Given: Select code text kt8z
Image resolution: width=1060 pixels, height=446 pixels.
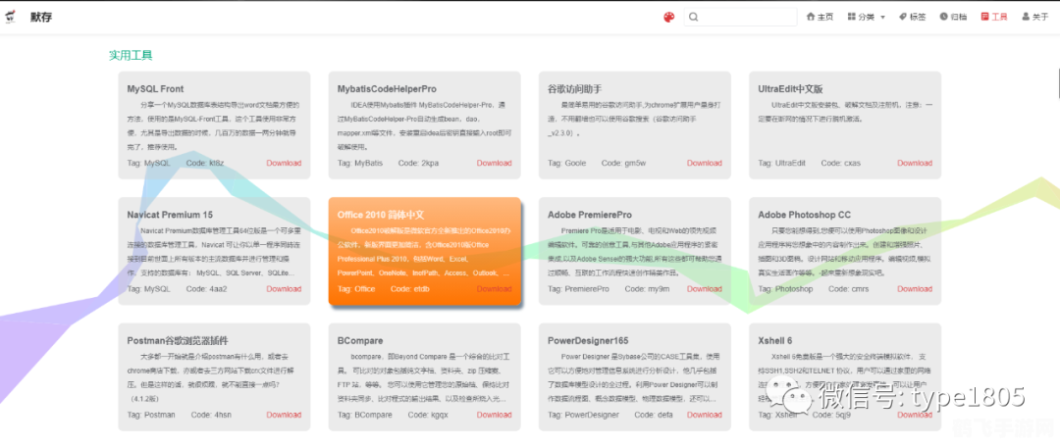Looking at the screenshot, I should click(x=216, y=163).
